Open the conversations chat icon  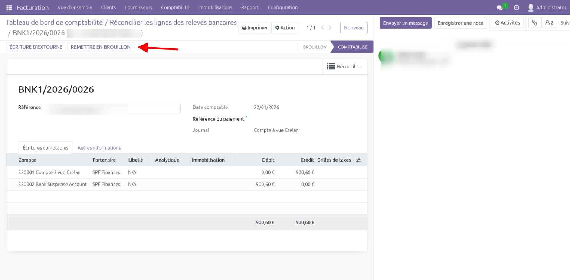[x=500, y=7]
